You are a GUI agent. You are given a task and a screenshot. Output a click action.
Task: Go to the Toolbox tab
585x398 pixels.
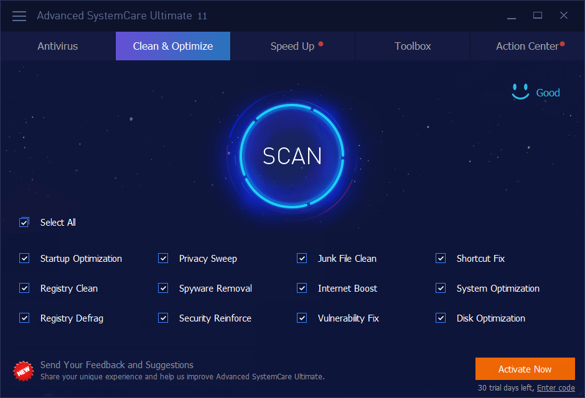[413, 46]
